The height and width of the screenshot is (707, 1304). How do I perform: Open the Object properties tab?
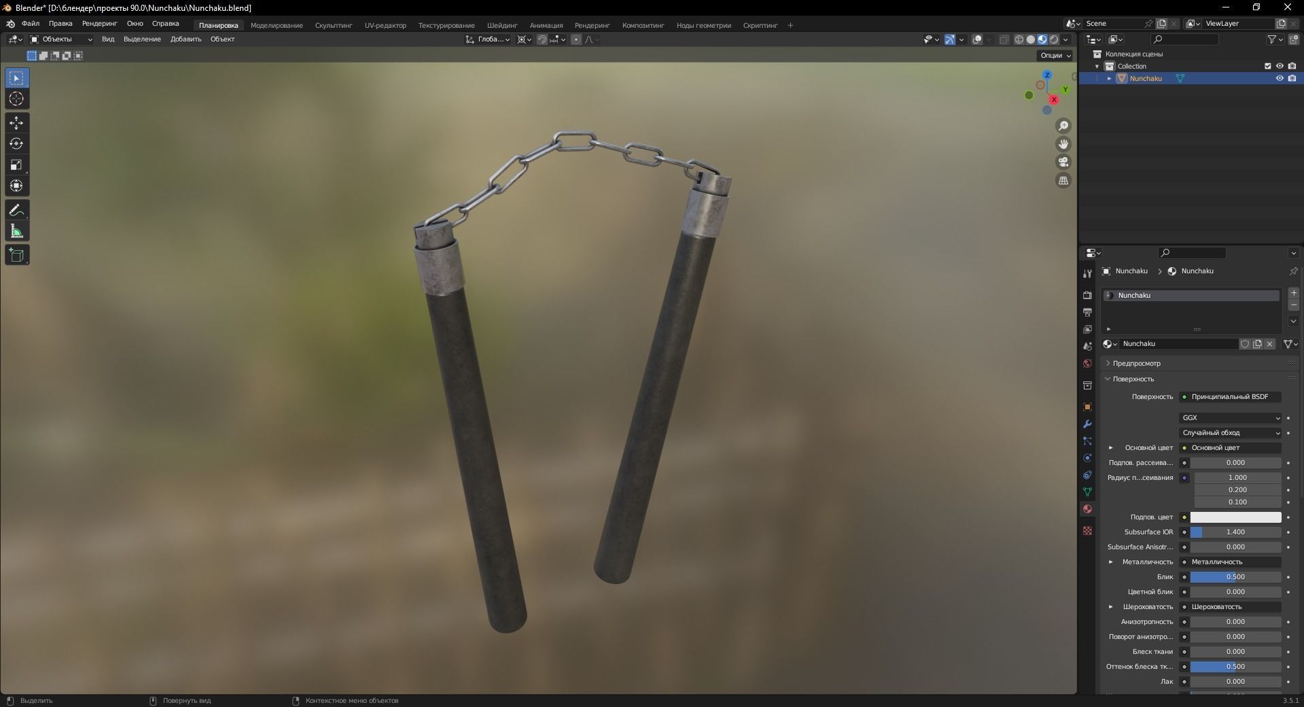click(1087, 407)
